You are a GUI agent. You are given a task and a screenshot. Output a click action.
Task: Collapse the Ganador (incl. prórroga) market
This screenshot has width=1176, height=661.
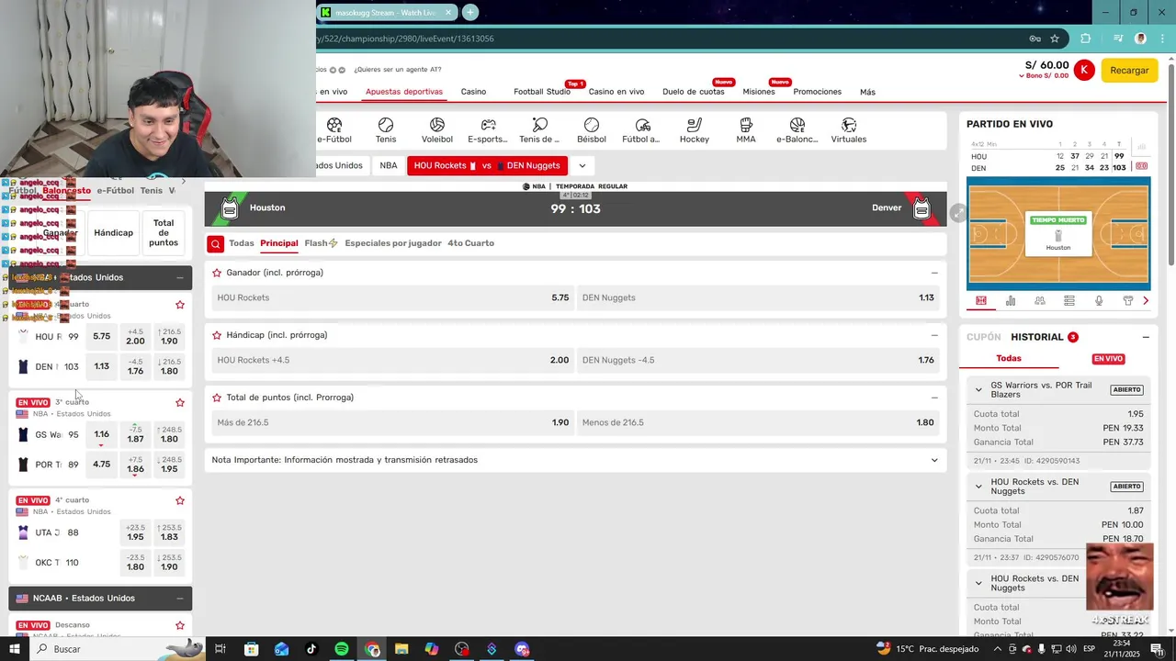(x=934, y=273)
